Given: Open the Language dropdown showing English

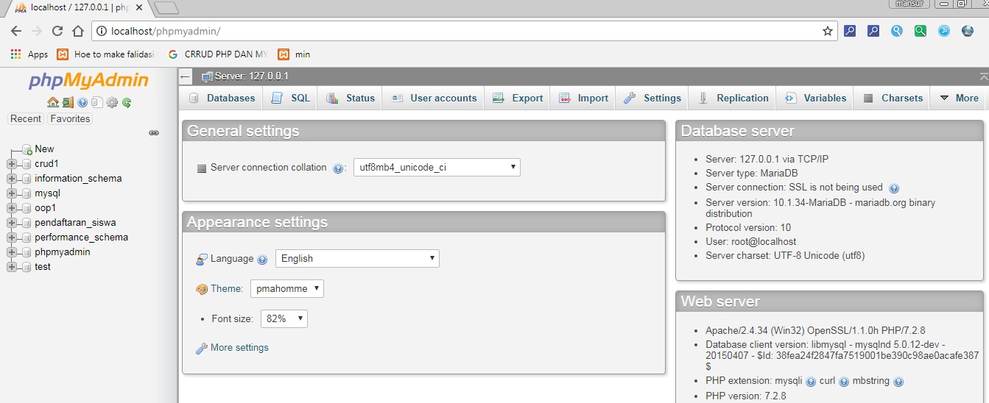Looking at the screenshot, I should 357,259.
